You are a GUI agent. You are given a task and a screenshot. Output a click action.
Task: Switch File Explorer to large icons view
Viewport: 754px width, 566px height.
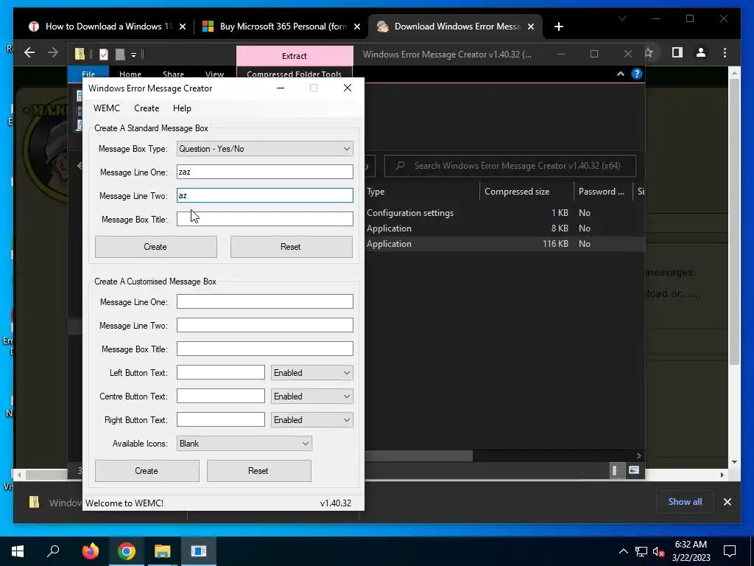[x=634, y=470]
